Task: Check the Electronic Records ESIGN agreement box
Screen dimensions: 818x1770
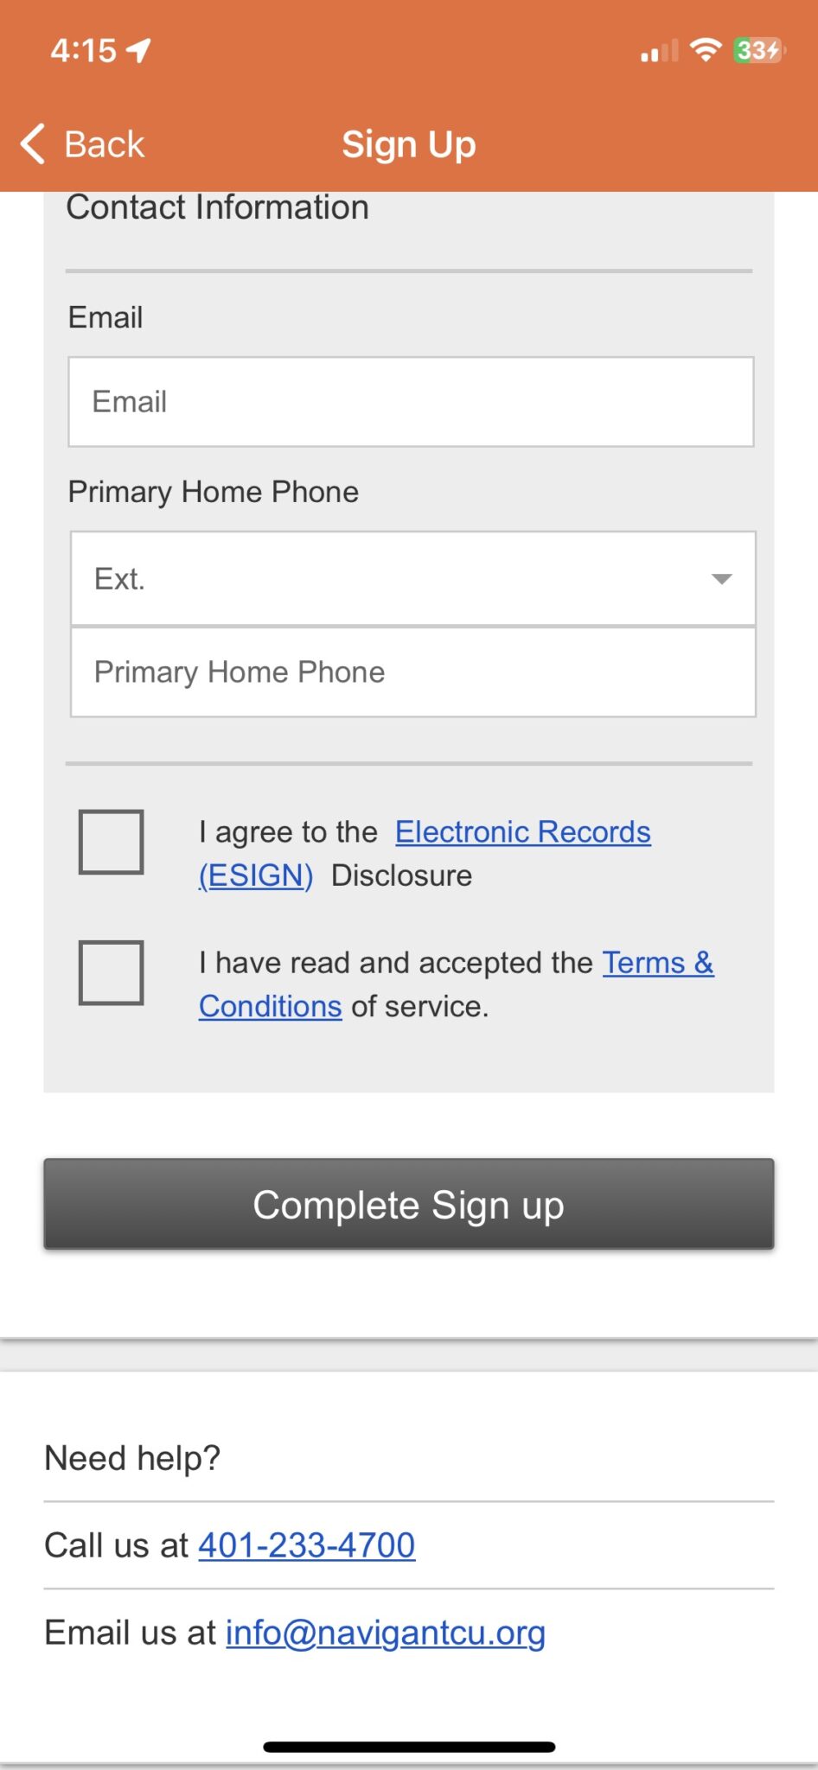Action: tap(112, 842)
